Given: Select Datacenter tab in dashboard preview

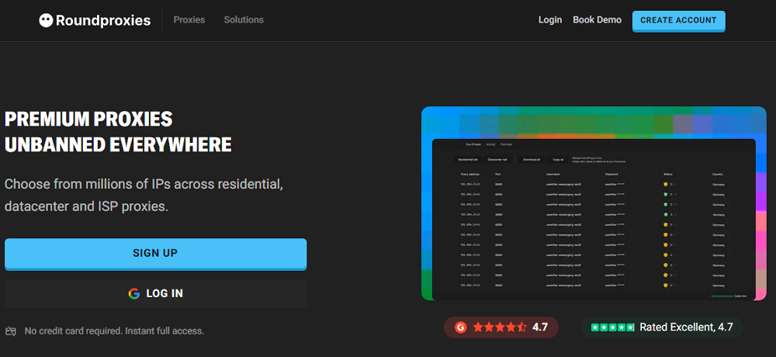Looking at the screenshot, I should pyautogui.click(x=497, y=159).
